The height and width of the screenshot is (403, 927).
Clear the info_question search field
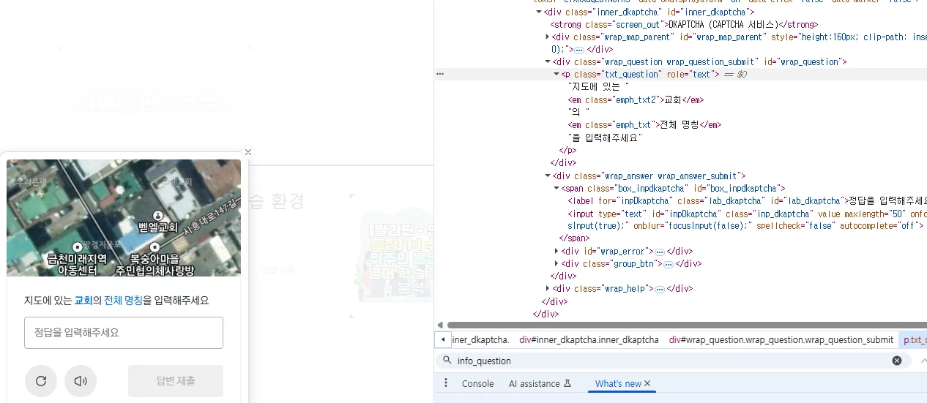[x=896, y=361]
